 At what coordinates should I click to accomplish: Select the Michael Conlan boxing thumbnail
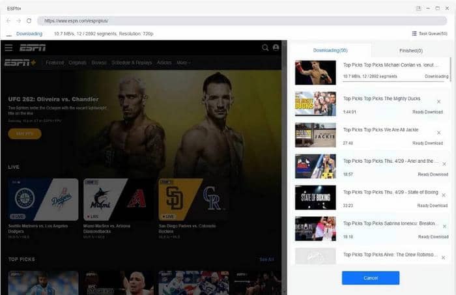click(315, 72)
